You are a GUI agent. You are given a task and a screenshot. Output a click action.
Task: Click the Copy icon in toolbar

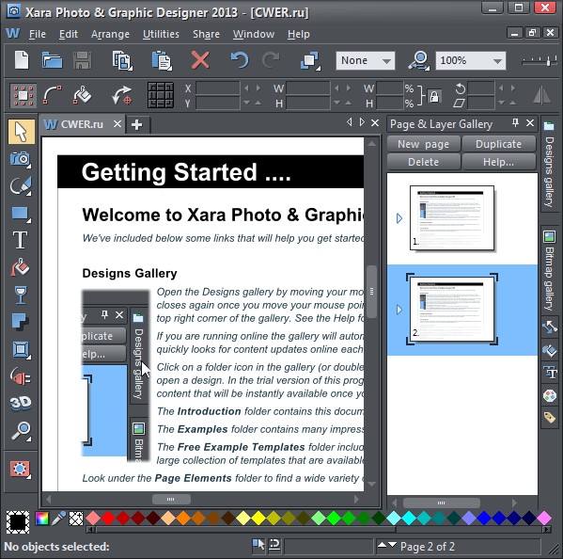(122, 60)
